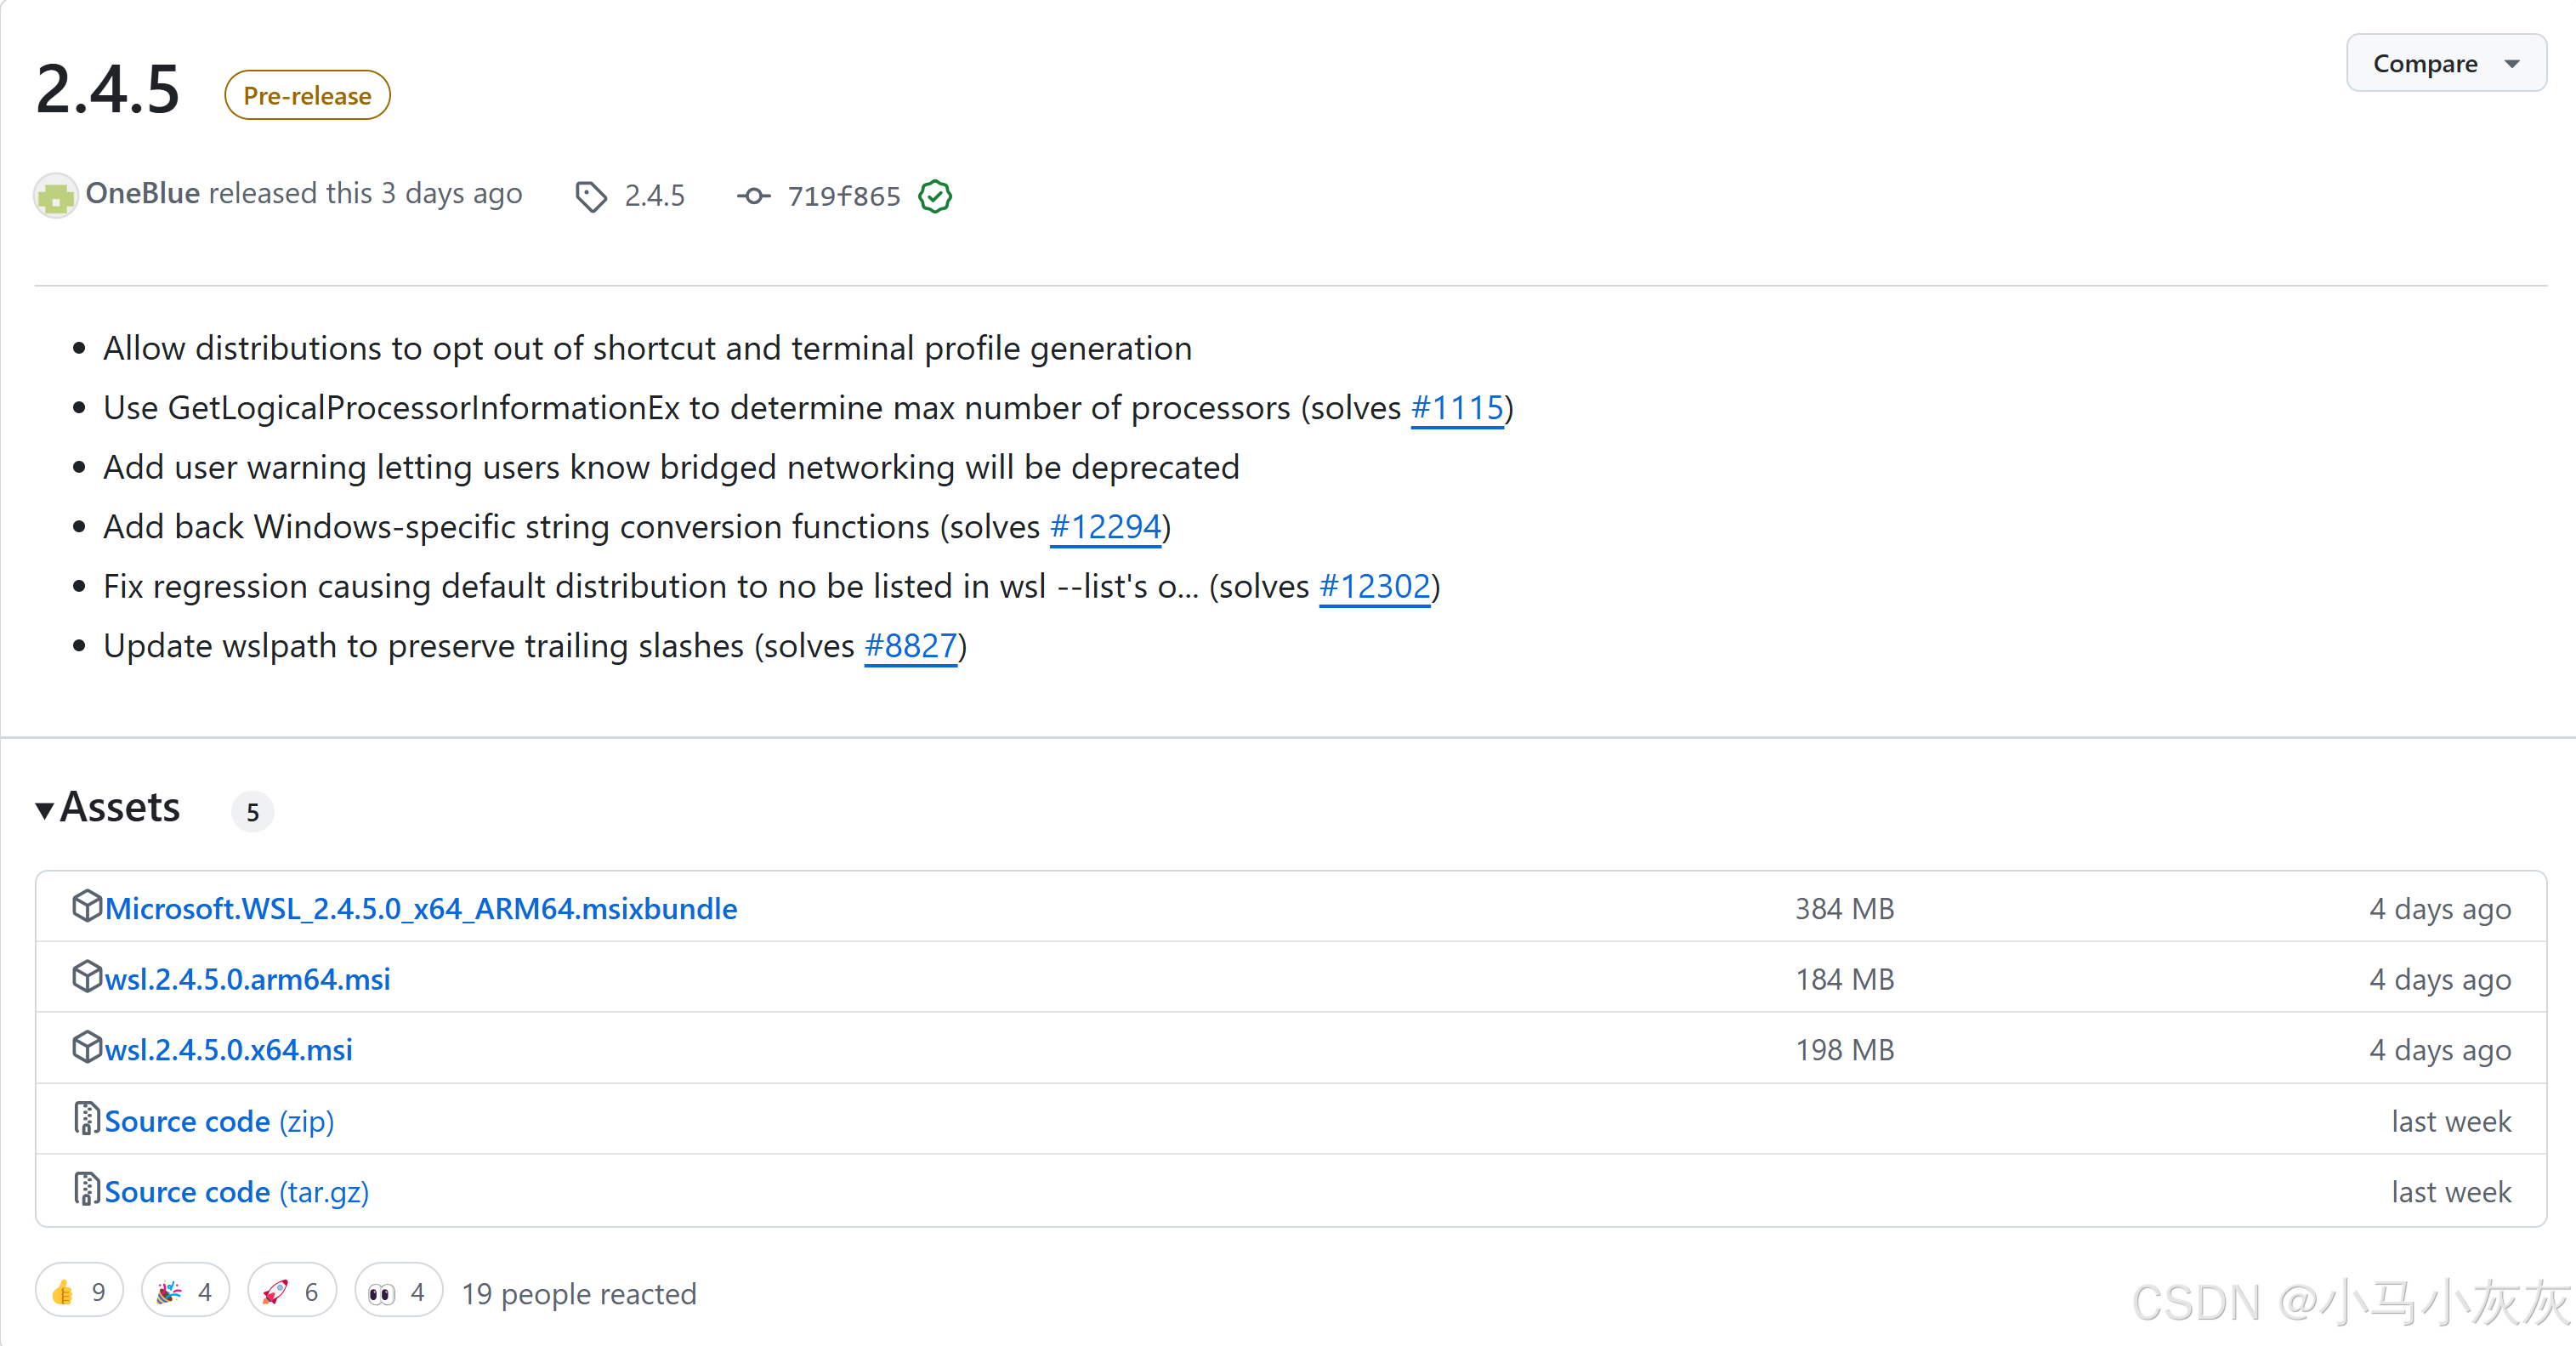The image size is (2576, 1346).
Task: Click the green verified signature badge
Action: click(x=935, y=196)
